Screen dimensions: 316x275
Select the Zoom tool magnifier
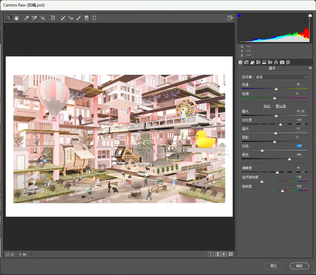pyautogui.click(x=8, y=18)
